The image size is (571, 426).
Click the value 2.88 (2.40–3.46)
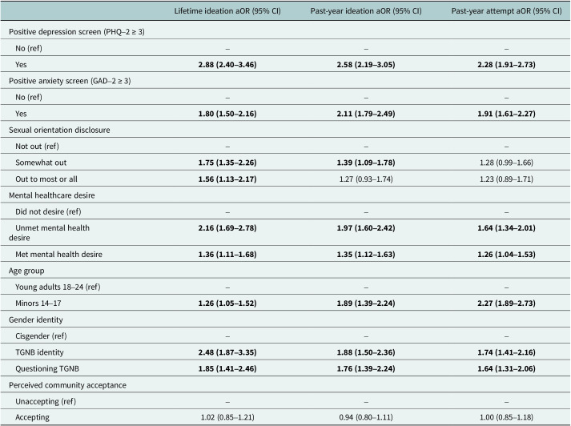tap(227, 65)
